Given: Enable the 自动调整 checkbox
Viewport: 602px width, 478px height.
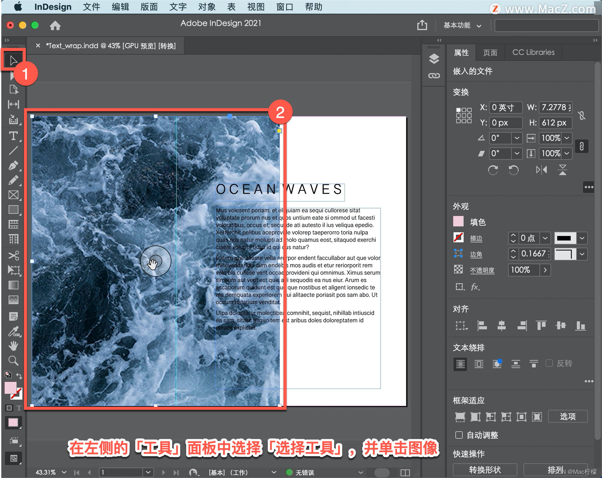Looking at the screenshot, I should tap(459, 435).
